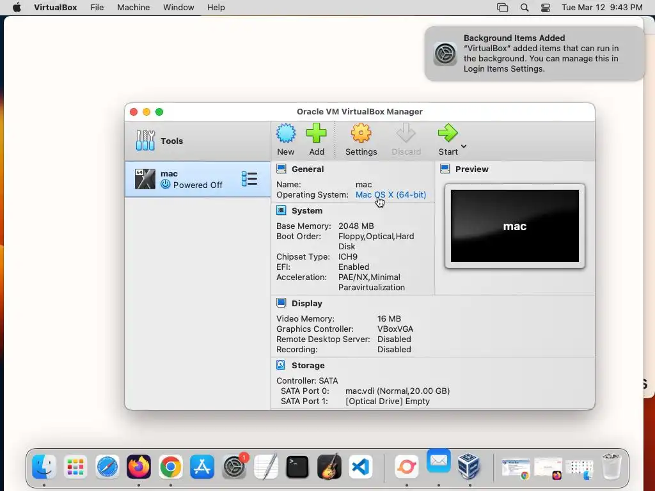The image size is (655, 491).
Task: Click the orange circular app in Dock
Action: [406, 466]
